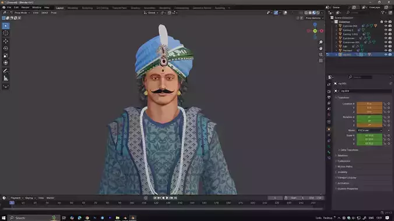Open the Edit menu
This screenshot has height=221, width=394.
pyautogui.click(x=16, y=8)
